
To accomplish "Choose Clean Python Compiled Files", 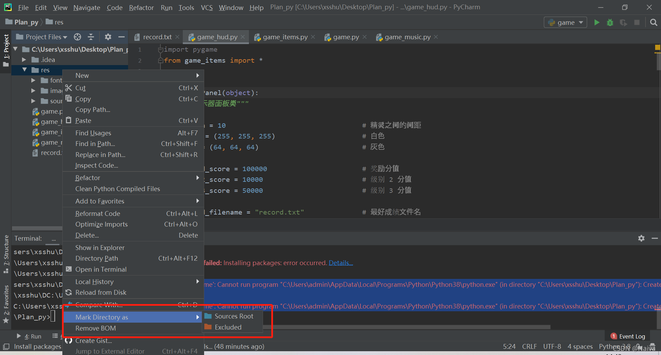I will pyautogui.click(x=133, y=189).
